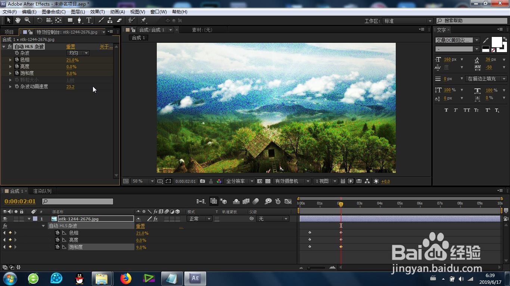
Task: Toggle the 饱和度 stopwatch in effect controls
Action: 17,73
